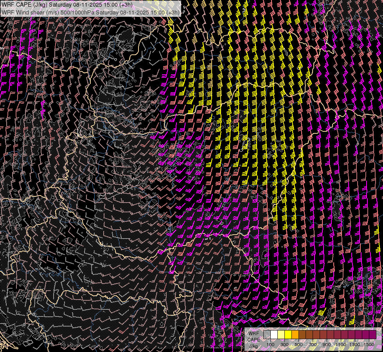
Task: Click the '100' legend value
Action: [270, 345]
